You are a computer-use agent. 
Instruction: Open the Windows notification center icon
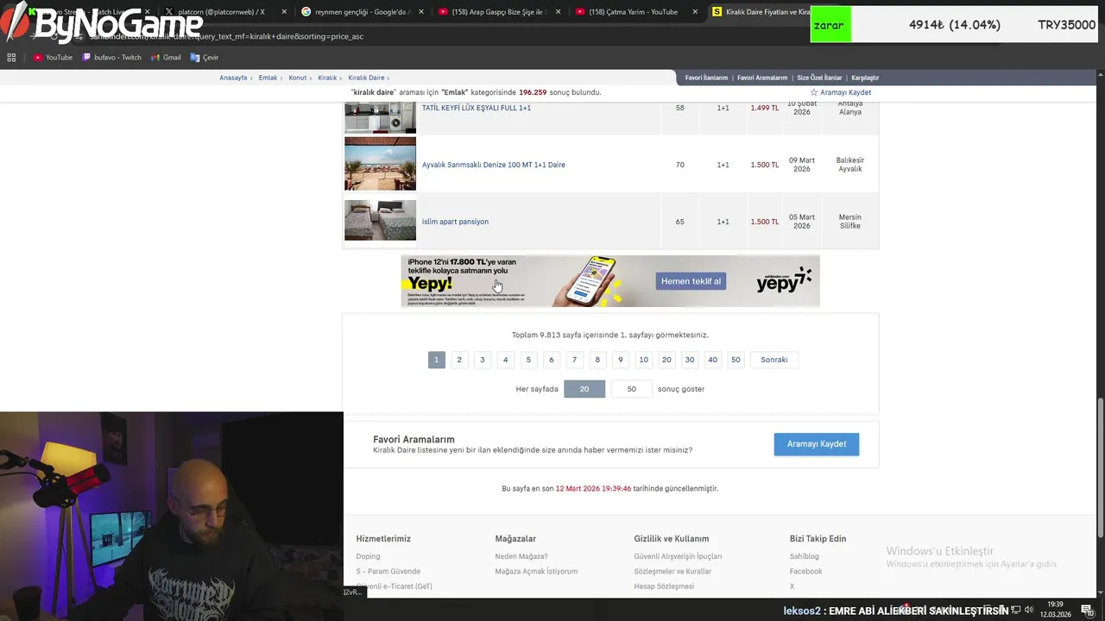click(x=1087, y=610)
